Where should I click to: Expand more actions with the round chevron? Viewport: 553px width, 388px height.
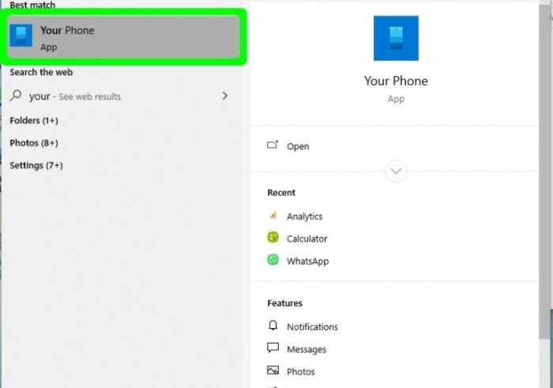click(396, 171)
